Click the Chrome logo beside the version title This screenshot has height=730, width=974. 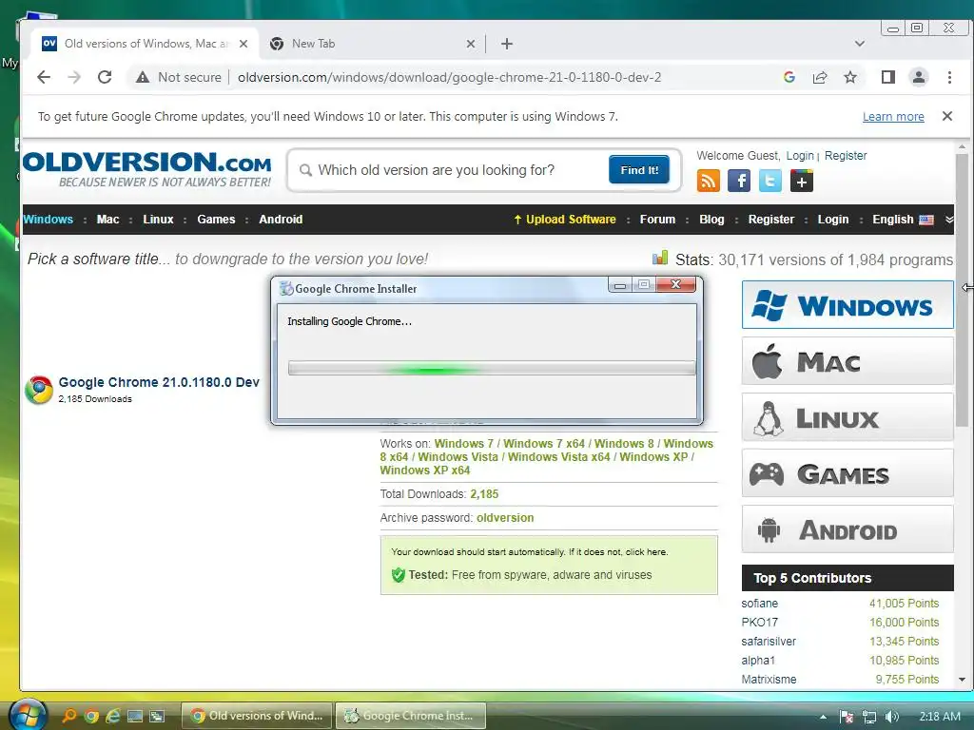pyautogui.click(x=38, y=390)
